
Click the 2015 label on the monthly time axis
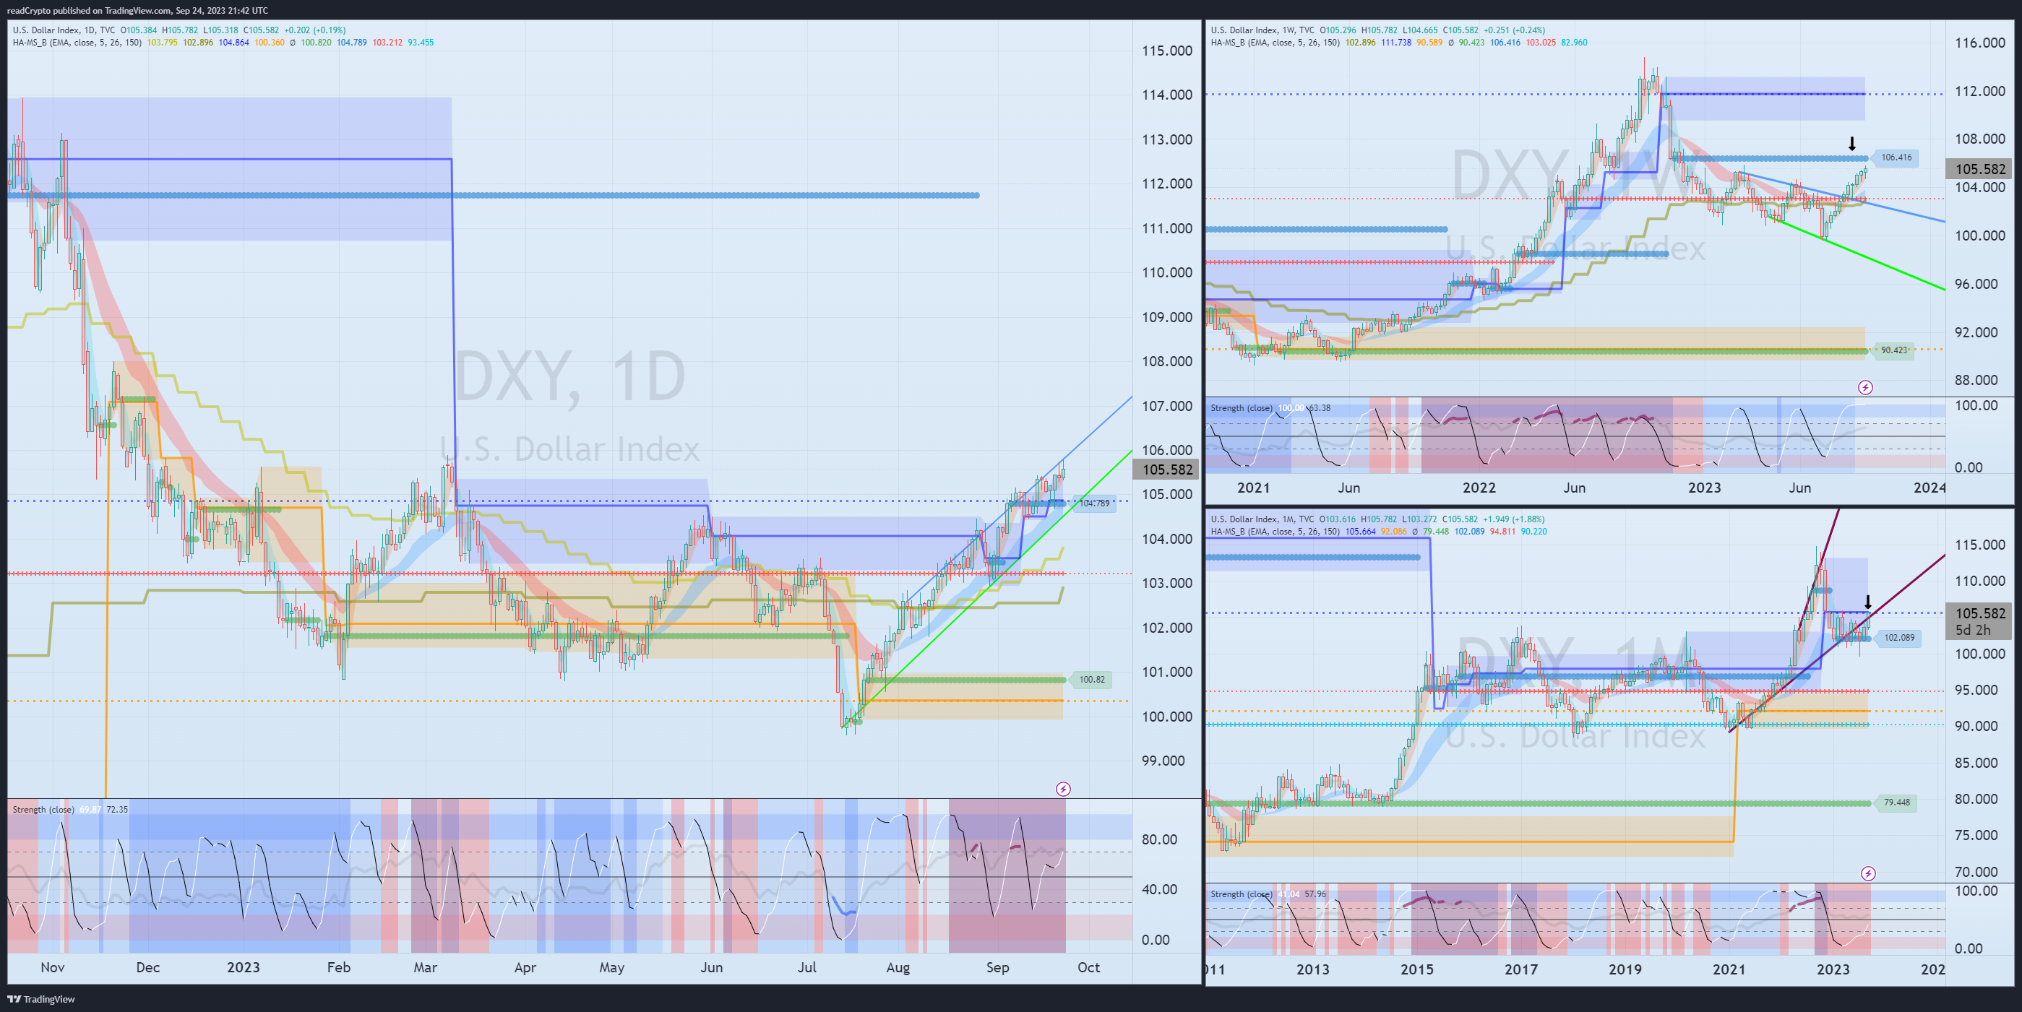coord(1417,969)
